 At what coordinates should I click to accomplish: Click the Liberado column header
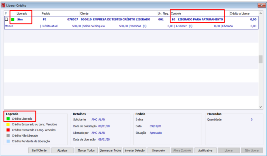coord(22,14)
